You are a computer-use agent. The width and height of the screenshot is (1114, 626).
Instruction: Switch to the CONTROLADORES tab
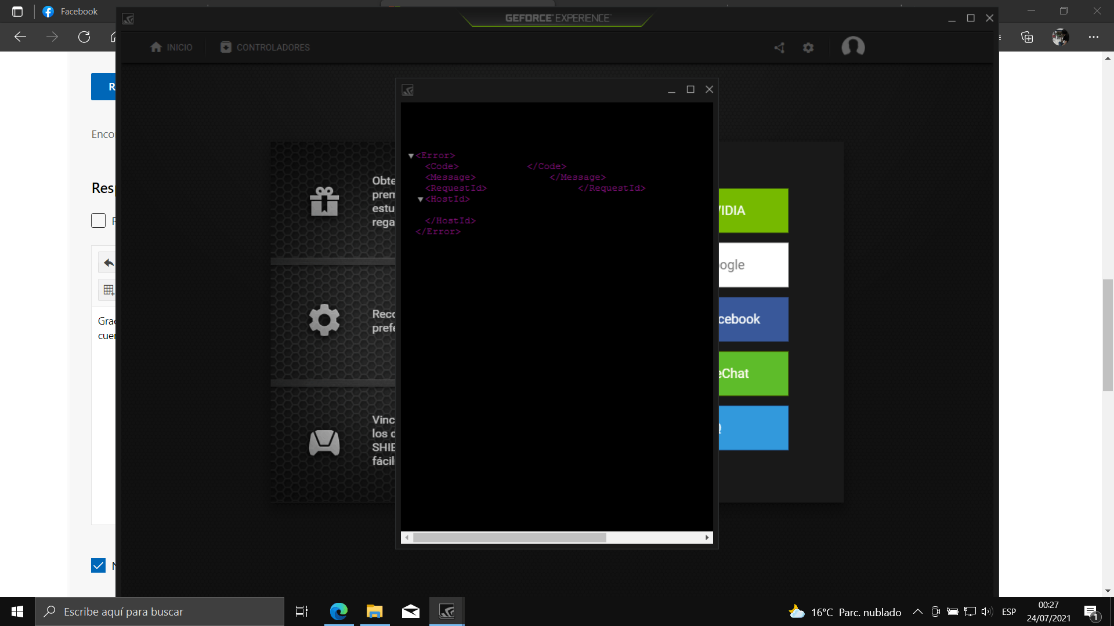pos(265,48)
